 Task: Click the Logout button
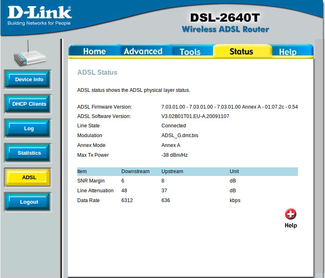(27, 202)
